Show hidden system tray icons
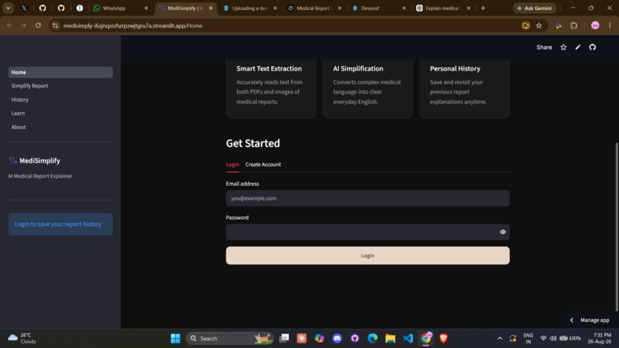This screenshot has width=619, height=348. click(x=500, y=338)
